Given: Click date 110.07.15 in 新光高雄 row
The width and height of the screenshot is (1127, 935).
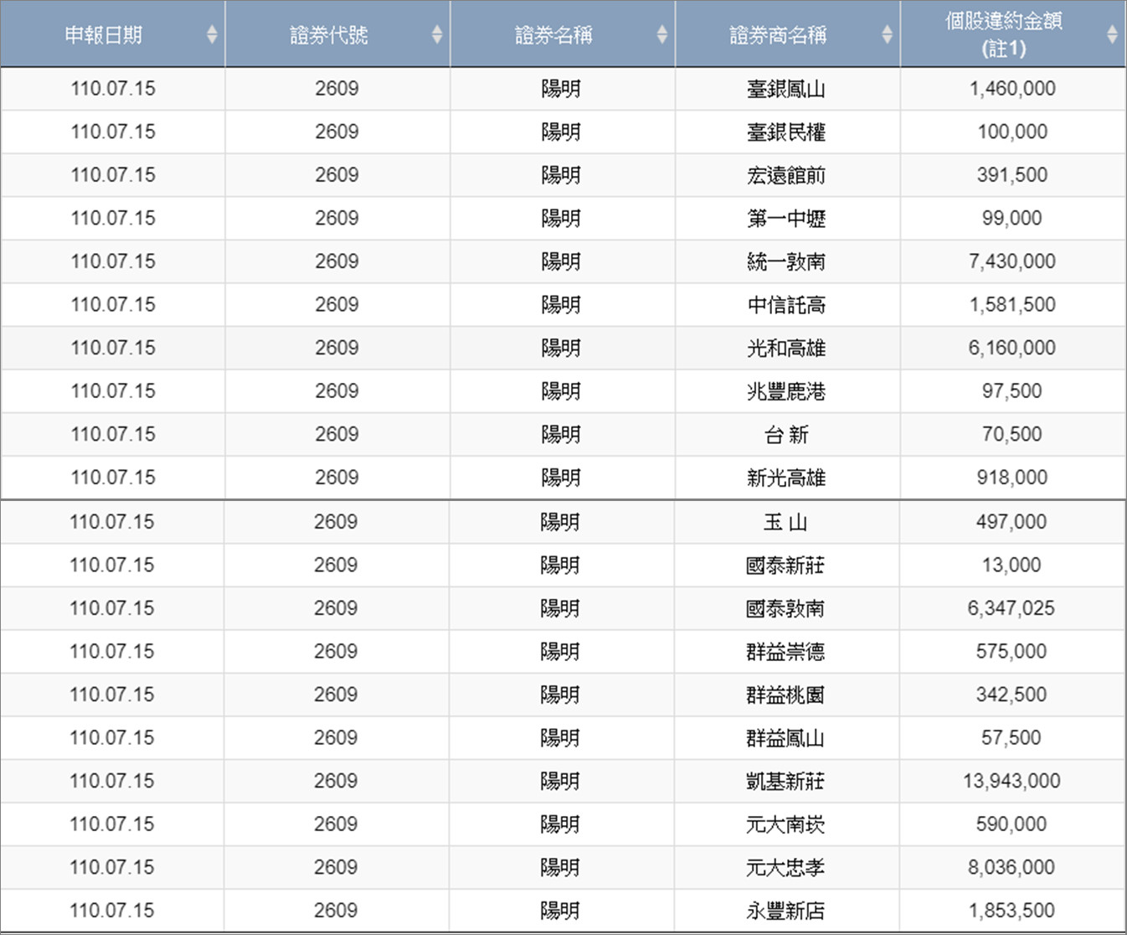Looking at the screenshot, I should click(x=113, y=477).
